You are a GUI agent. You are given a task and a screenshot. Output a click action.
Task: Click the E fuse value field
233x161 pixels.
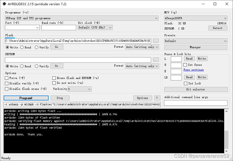pyautogui.click(x=176, y=71)
